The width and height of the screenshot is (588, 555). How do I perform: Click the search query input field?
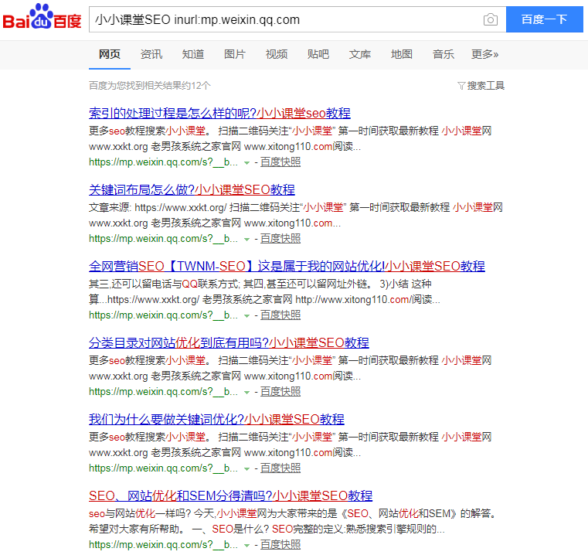tap(285, 19)
